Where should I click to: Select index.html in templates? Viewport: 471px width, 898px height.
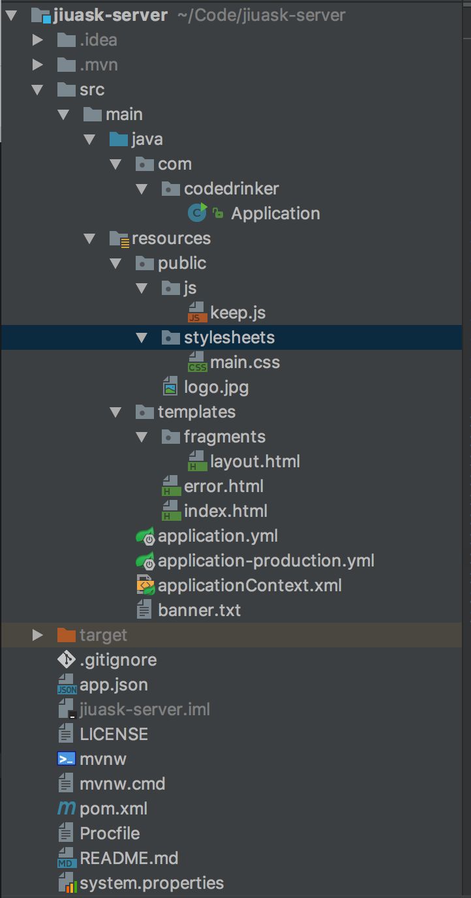click(225, 511)
